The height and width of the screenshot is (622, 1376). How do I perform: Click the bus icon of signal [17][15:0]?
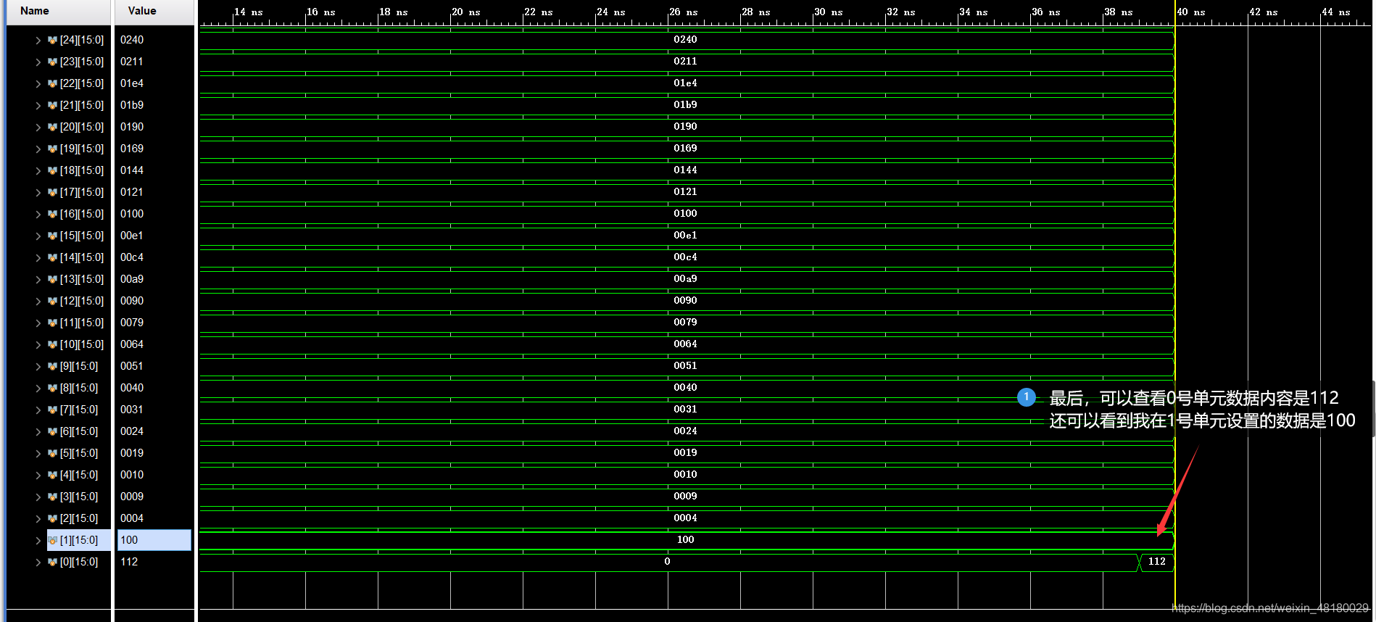(x=52, y=193)
